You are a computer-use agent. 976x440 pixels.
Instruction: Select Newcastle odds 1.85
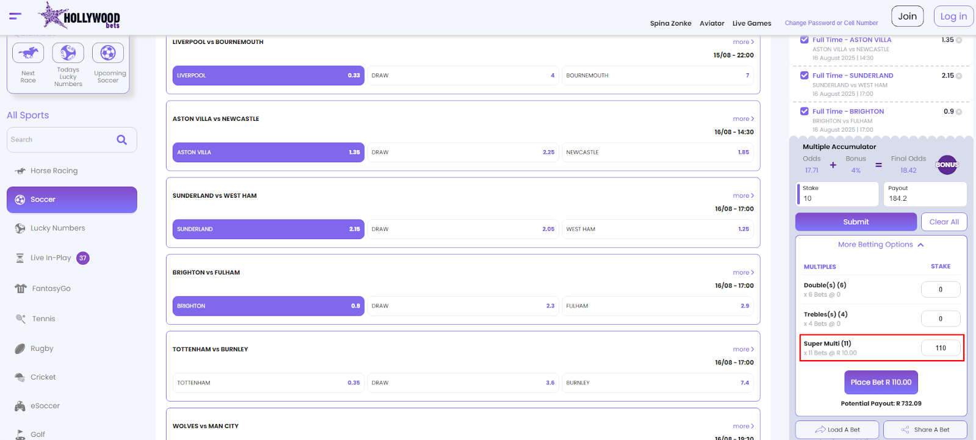coord(658,153)
